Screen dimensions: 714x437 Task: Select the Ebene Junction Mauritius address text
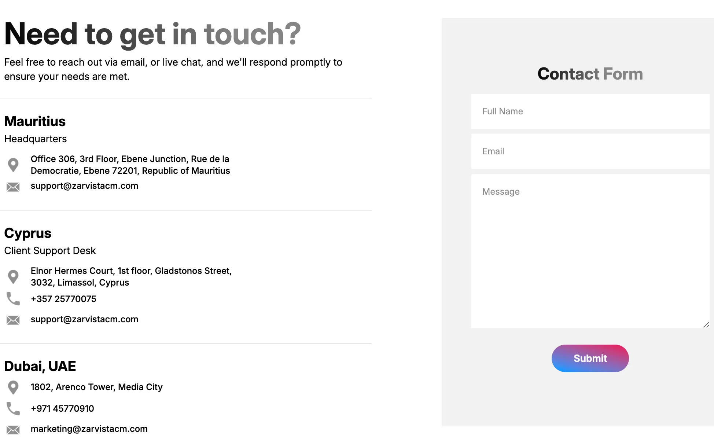pyautogui.click(x=130, y=165)
